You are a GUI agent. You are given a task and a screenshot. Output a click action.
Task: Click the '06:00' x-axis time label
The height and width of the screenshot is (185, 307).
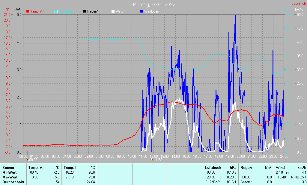click(x=88, y=157)
